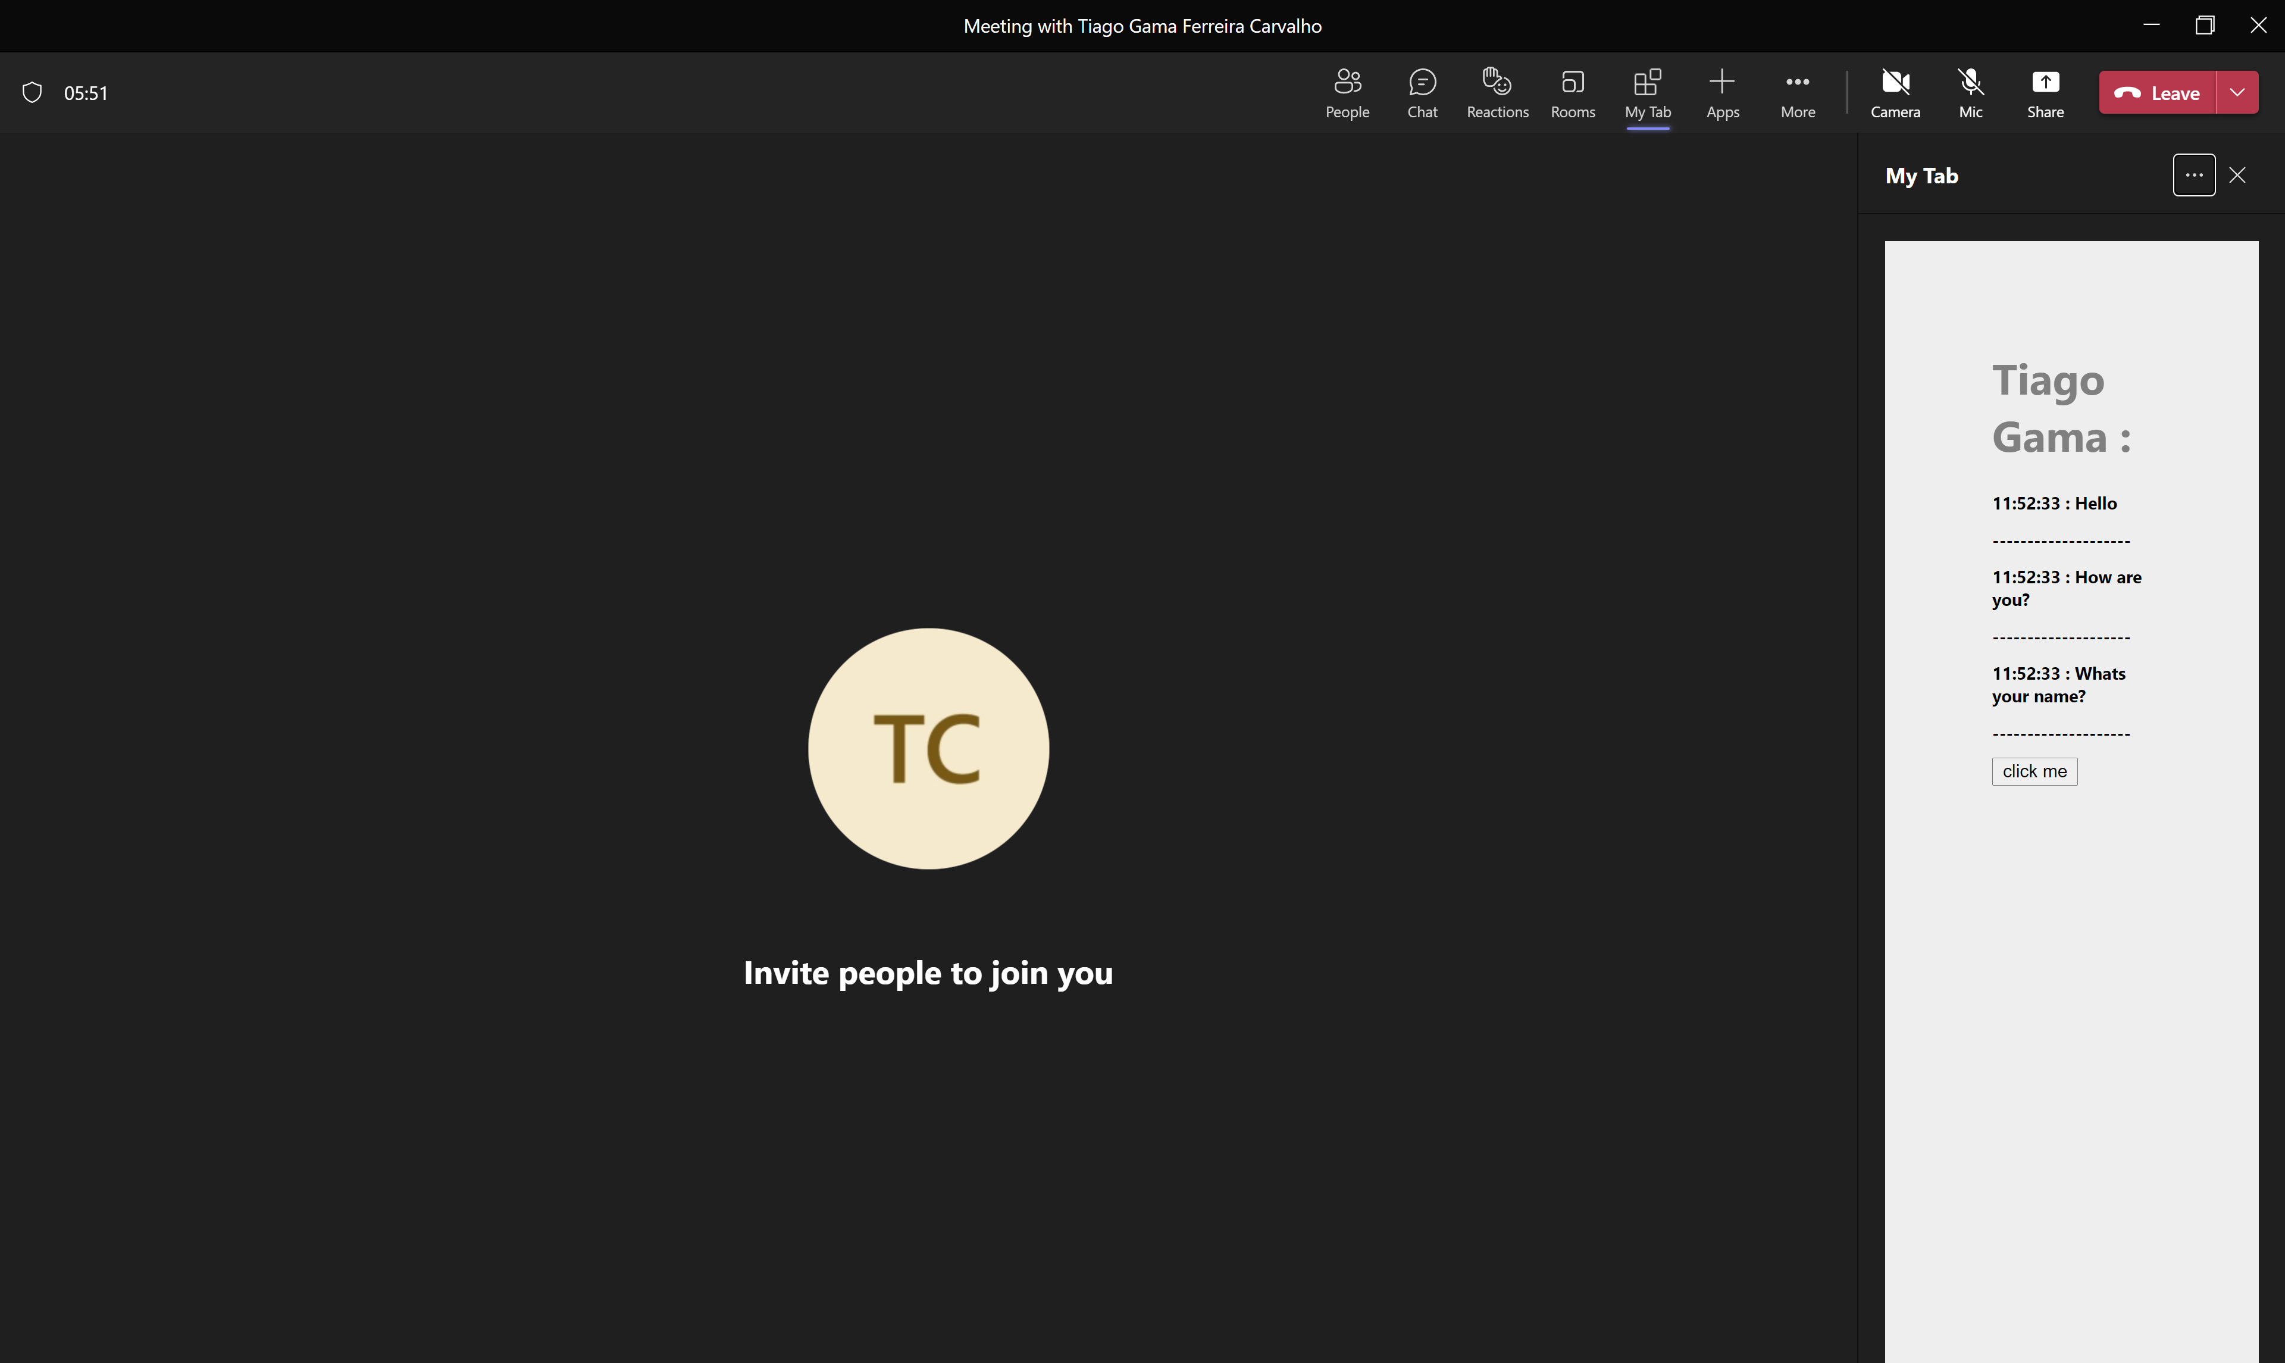Restore down the meeting window

[2204, 26]
